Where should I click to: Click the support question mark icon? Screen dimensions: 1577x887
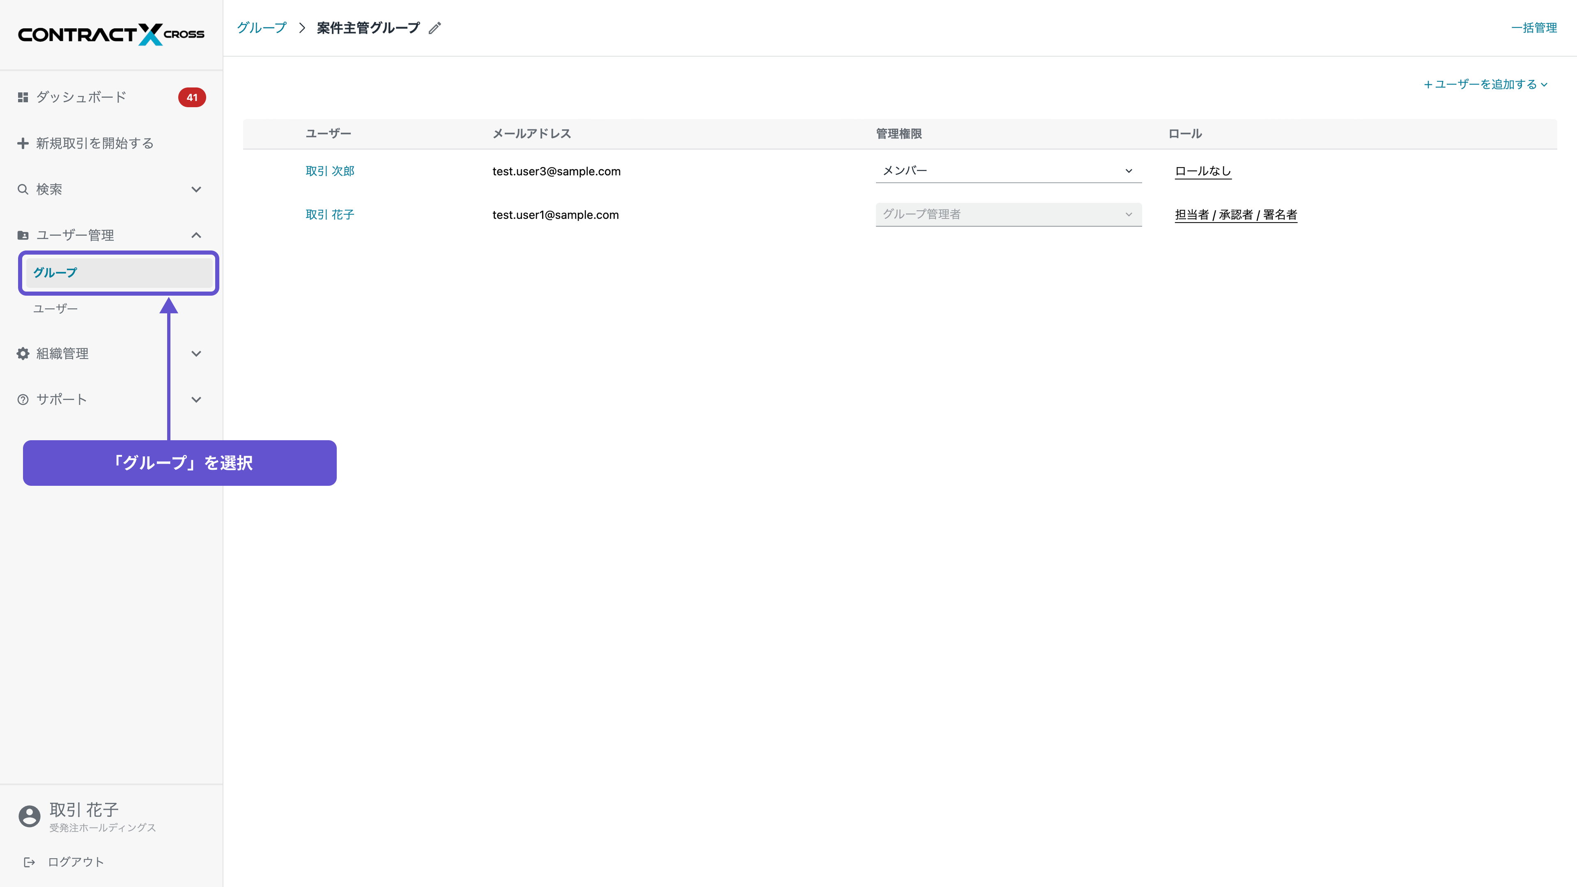(23, 400)
